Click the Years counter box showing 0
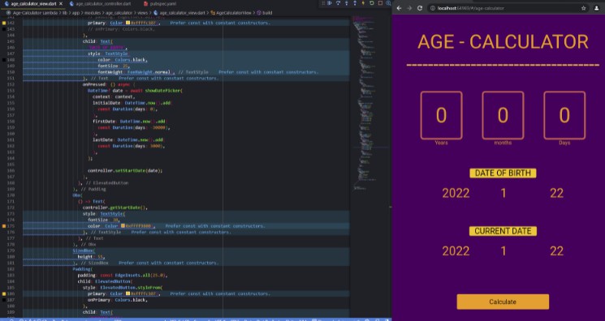Screen dimensions: 605x321 (x=441, y=115)
